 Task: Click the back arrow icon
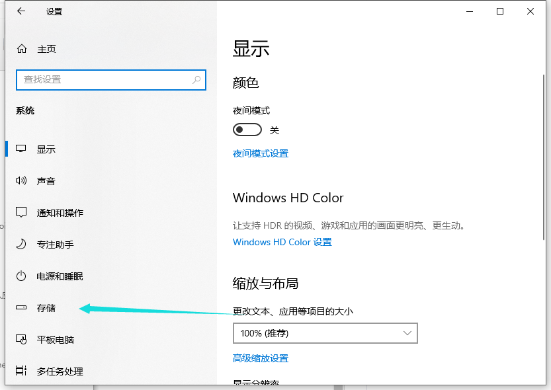click(21, 11)
